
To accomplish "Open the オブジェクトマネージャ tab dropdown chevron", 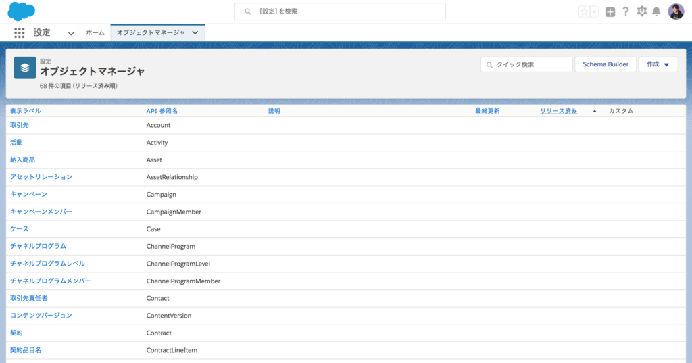I will pyautogui.click(x=195, y=32).
